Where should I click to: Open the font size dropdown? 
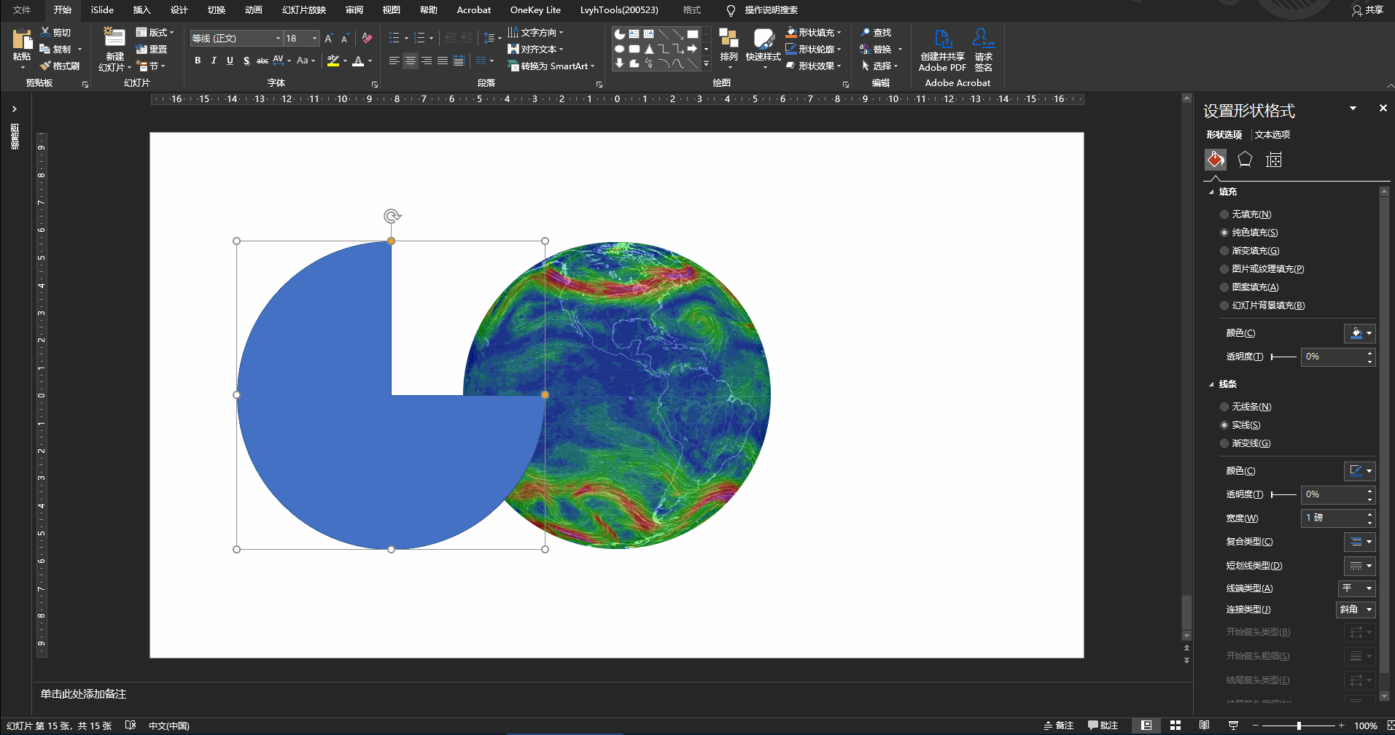pos(315,38)
